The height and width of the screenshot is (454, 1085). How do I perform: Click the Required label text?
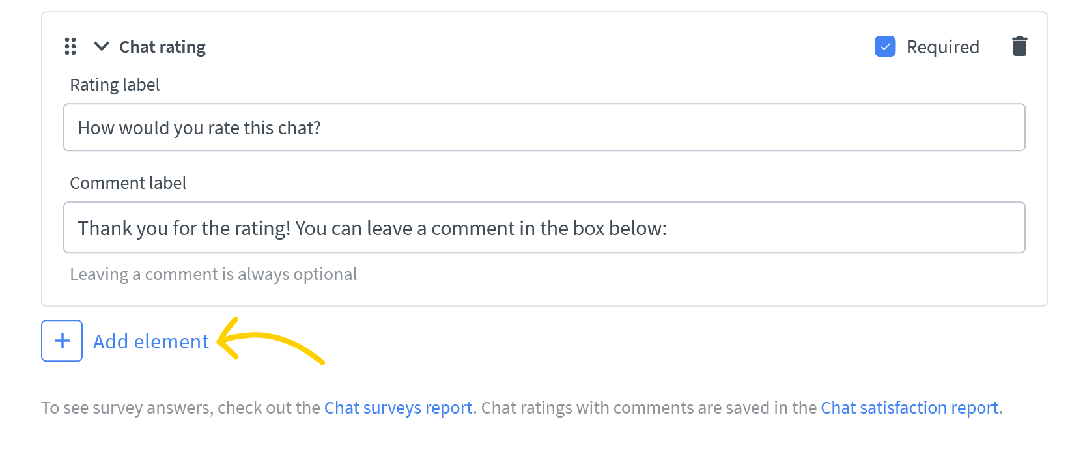point(942,46)
